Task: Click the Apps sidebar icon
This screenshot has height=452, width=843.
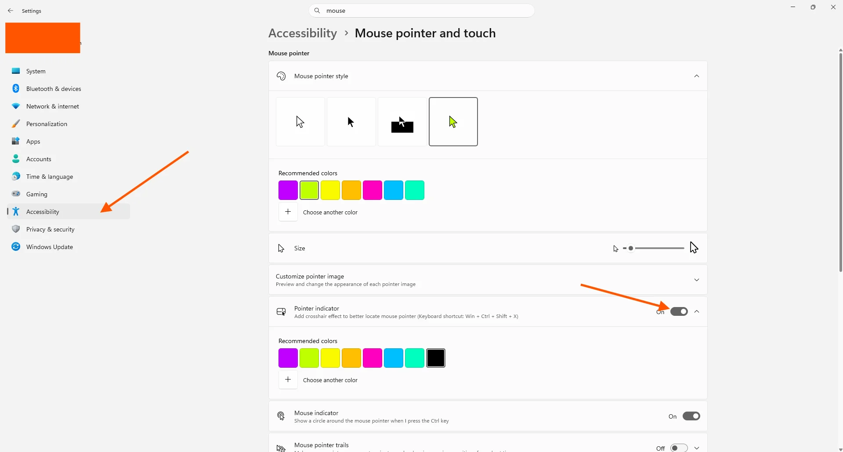Action: [16, 141]
